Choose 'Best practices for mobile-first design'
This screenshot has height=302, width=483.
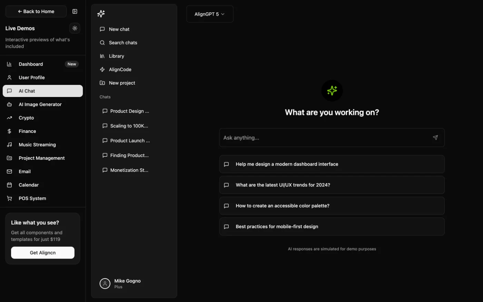(332, 227)
